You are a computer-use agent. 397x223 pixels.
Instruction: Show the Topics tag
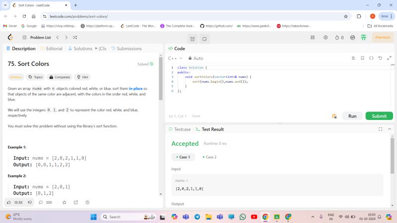click(35, 77)
